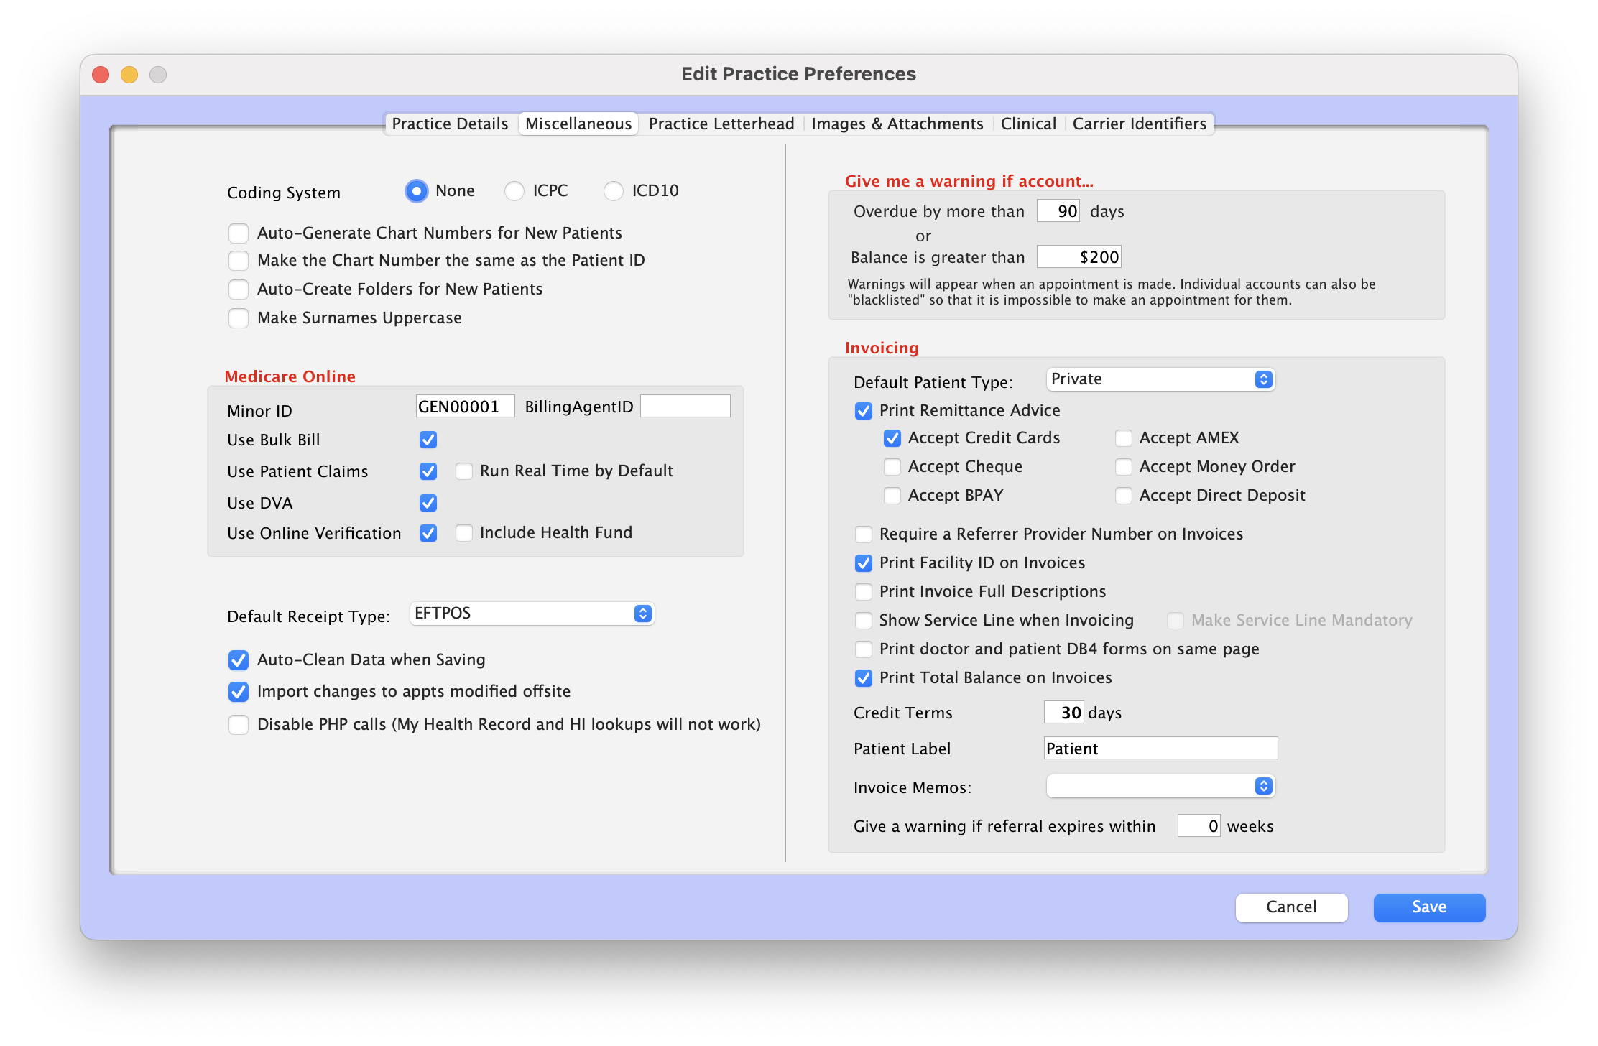
Task: Enable Show Service Line when Invoicing
Action: (x=864, y=621)
